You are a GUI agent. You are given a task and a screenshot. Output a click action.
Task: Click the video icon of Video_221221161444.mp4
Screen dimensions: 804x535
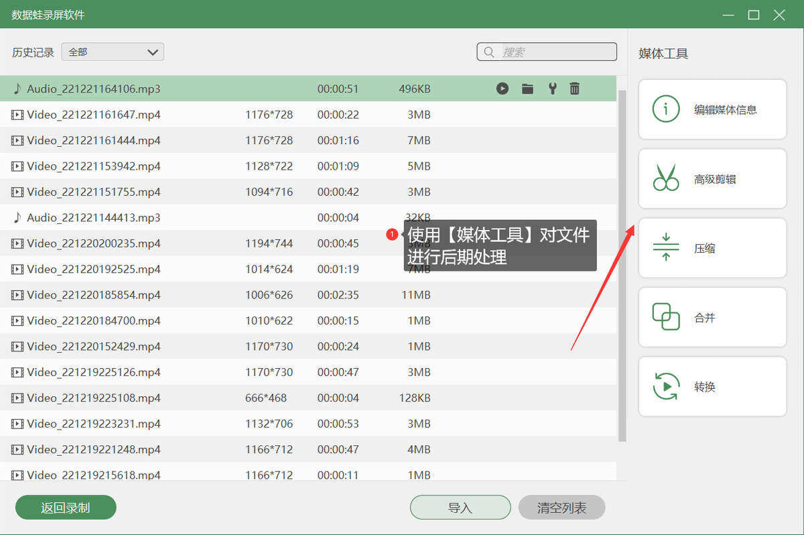point(17,140)
